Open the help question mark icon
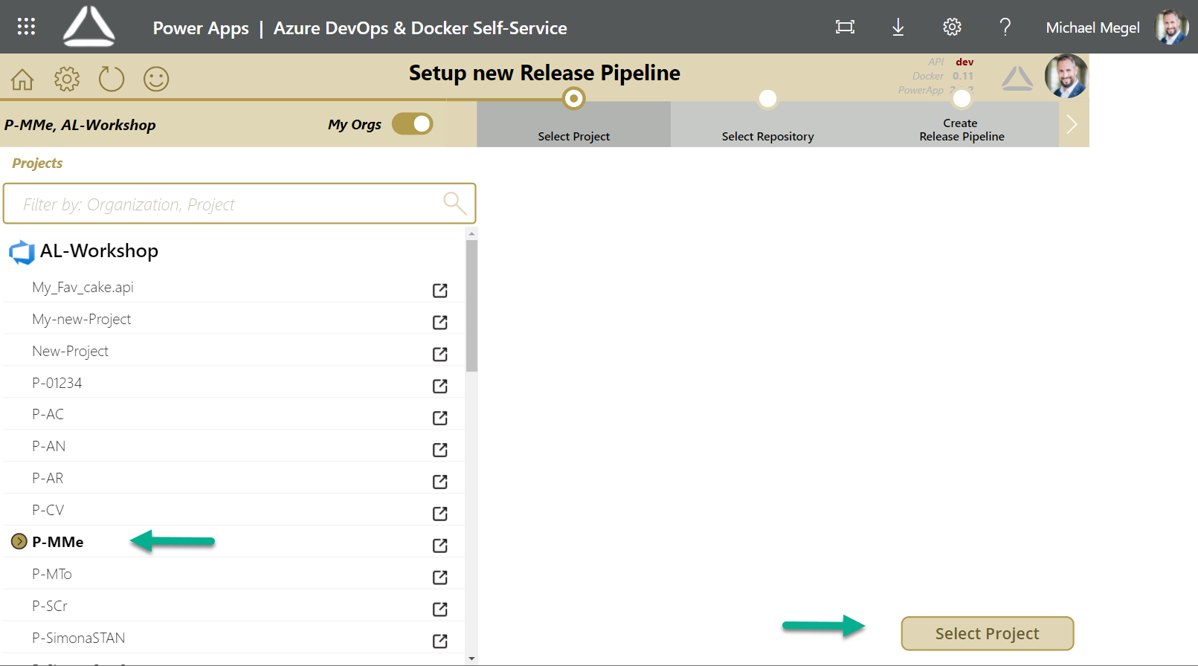 pyautogui.click(x=1005, y=27)
